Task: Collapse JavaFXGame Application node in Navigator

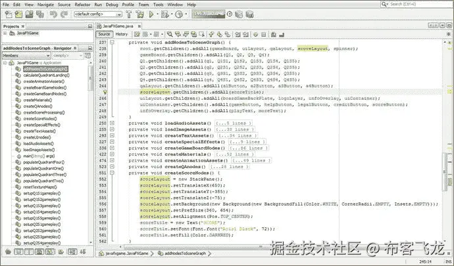Action: click(x=5, y=63)
